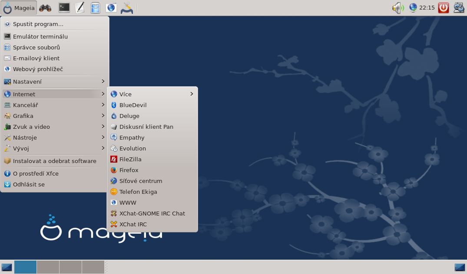Launch XChat IRC

point(152,225)
